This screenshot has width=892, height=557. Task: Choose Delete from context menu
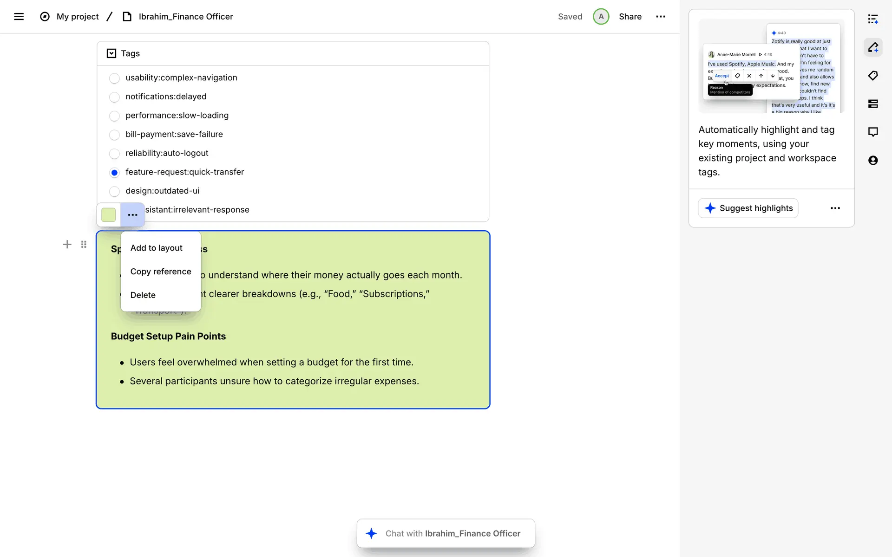click(x=143, y=295)
